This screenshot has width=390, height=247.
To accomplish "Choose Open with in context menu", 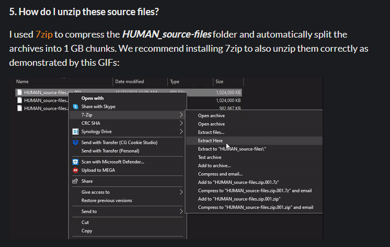I will 93,98.
